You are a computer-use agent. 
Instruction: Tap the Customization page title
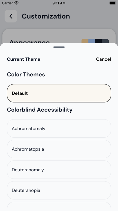46,16
